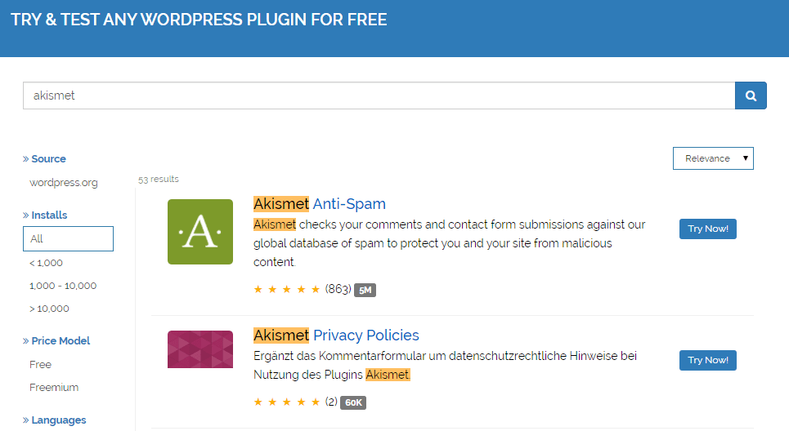The width and height of the screenshot is (789, 431).
Task: Filter by more than 10,000 installs
Action: click(x=49, y=309)
